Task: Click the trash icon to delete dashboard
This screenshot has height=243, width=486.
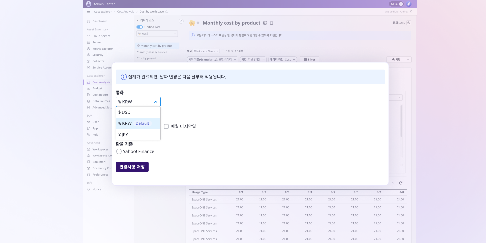Action: pos(272,23)
